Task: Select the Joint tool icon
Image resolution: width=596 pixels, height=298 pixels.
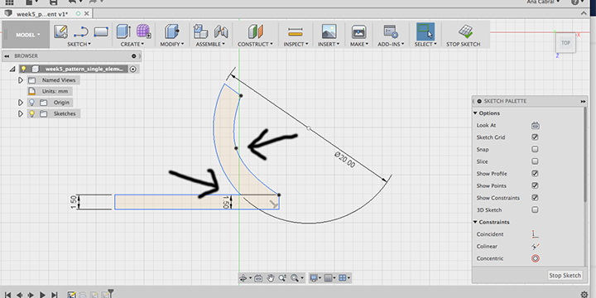Action: [x=221, y=31]
